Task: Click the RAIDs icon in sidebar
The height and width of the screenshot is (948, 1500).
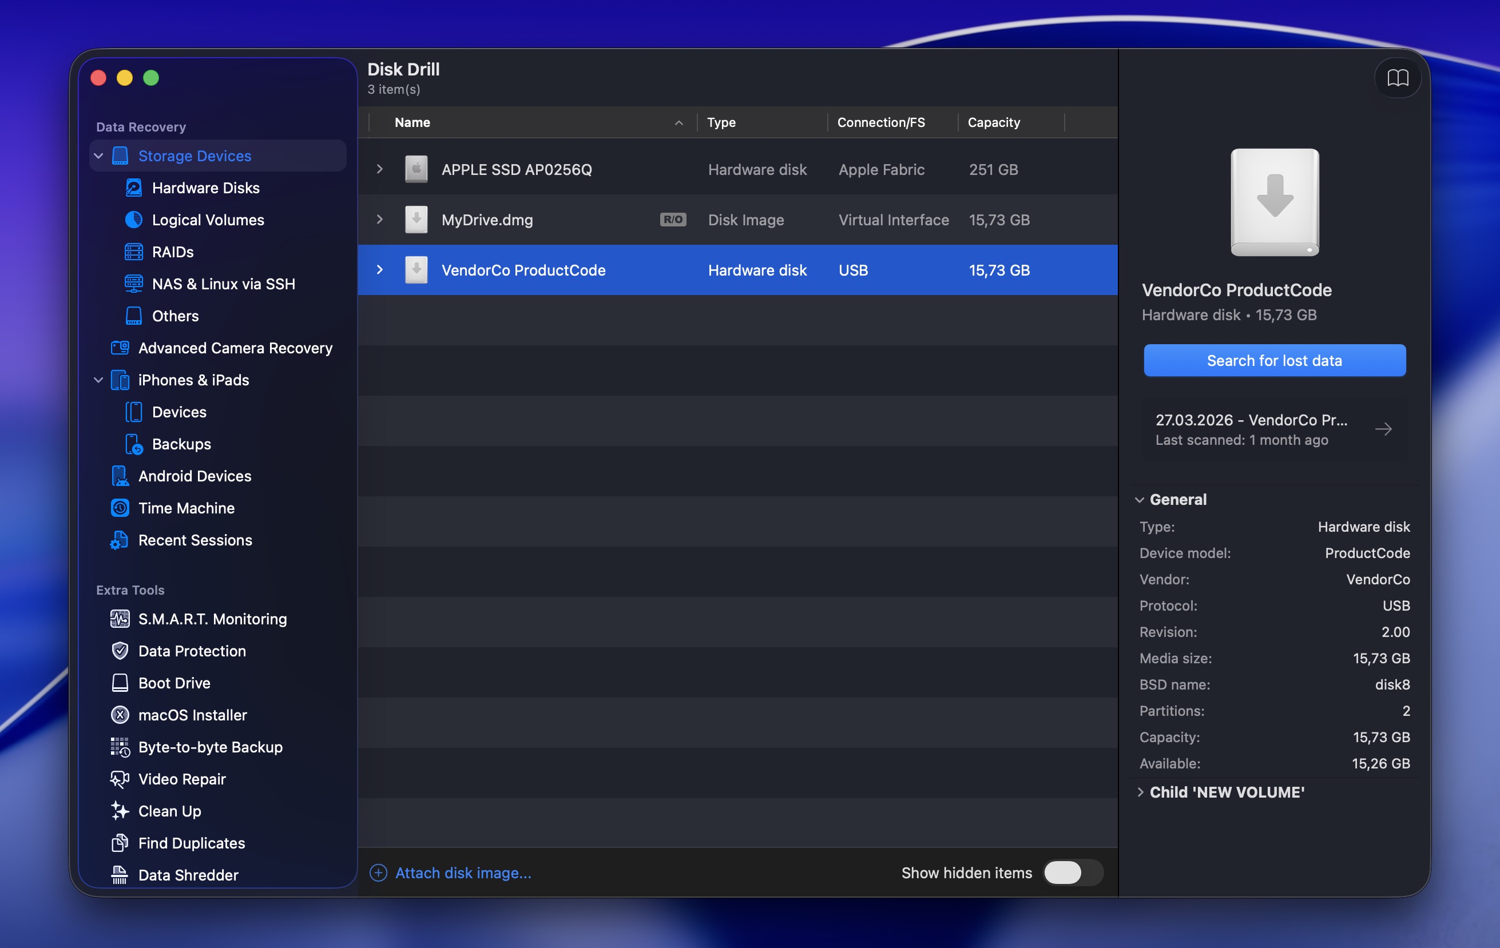Action: [x=134, y=252]
